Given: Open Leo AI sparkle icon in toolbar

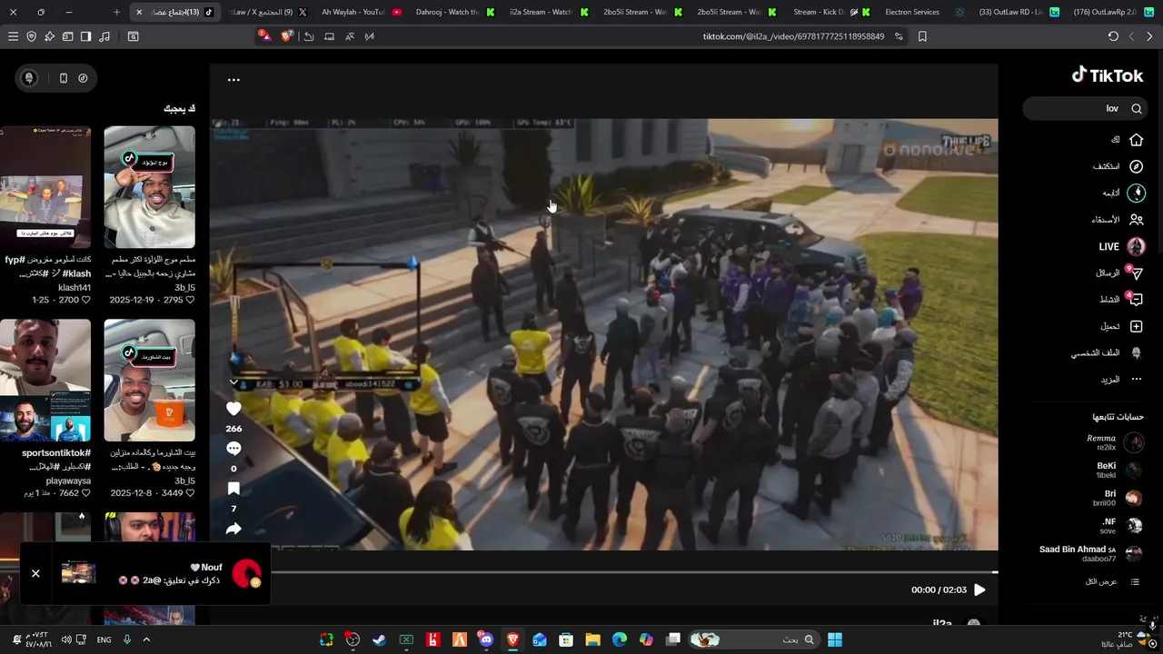Looking at the screenshot, I should 49,36.
